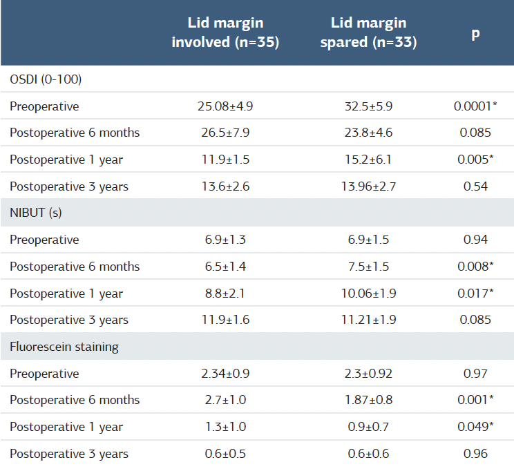Click the value 11.9±1.5
The image size is (514, 471).
pyautogui.click(x=225, y=160)
